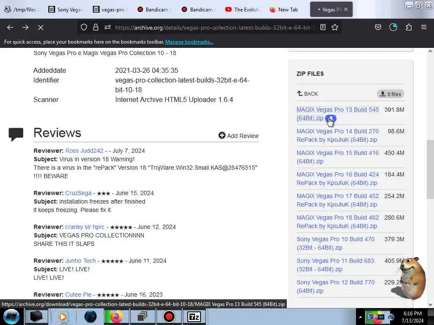Open reviewer Junho Tech profile
The width and height of the screenshot is (434, 325).
pos(80,261)
